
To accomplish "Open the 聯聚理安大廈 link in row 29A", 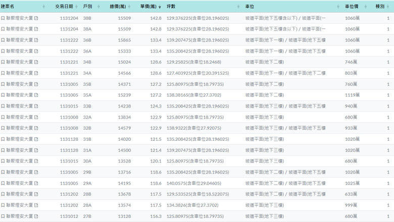I will pos(20,183).
